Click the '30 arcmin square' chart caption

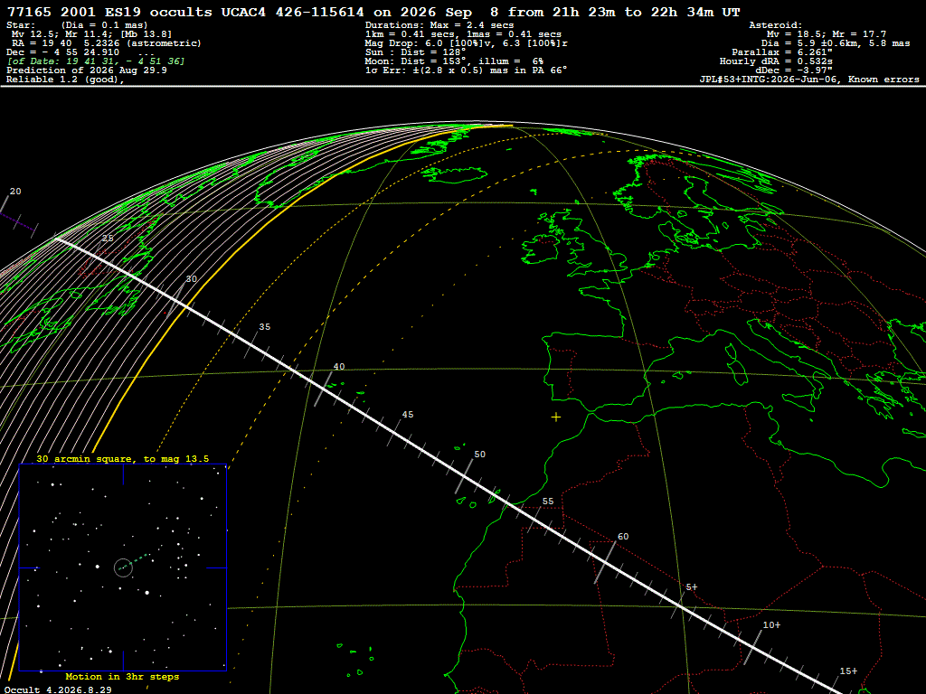pyautogui.click(x=122, y=459)
